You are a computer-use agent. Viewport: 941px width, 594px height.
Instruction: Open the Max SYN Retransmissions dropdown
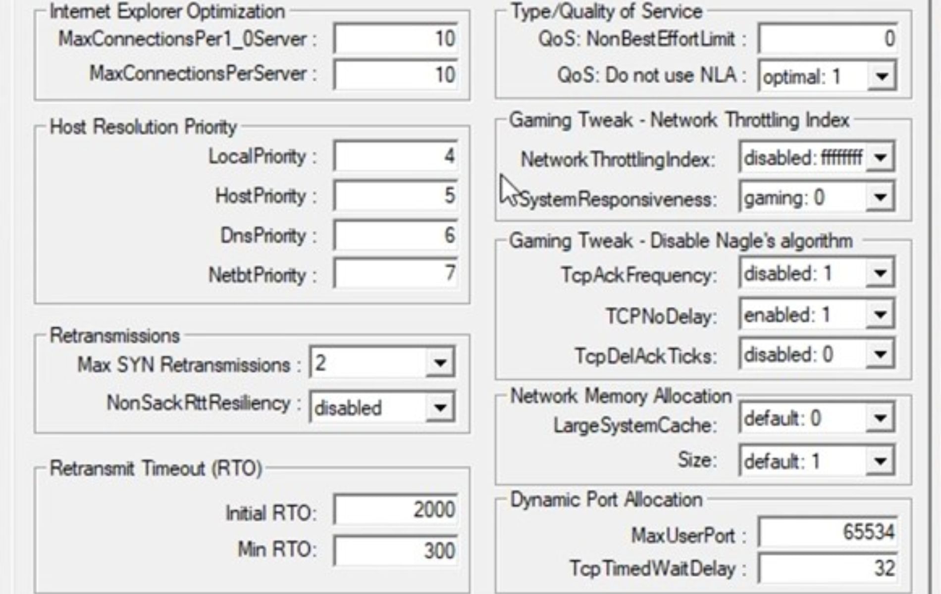coord(441,362)
